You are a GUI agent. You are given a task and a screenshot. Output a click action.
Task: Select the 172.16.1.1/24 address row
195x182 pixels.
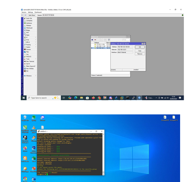pos(100,44)
